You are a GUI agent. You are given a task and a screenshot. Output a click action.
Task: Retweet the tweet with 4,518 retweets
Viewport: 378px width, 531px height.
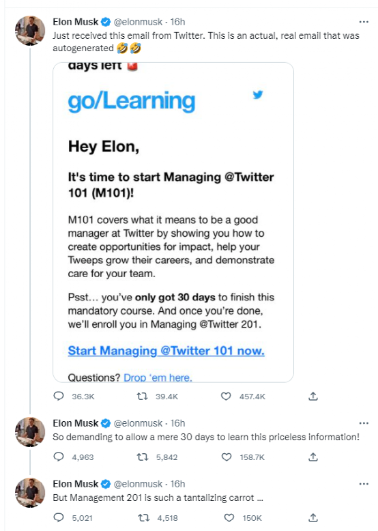(x=143, y=518)
